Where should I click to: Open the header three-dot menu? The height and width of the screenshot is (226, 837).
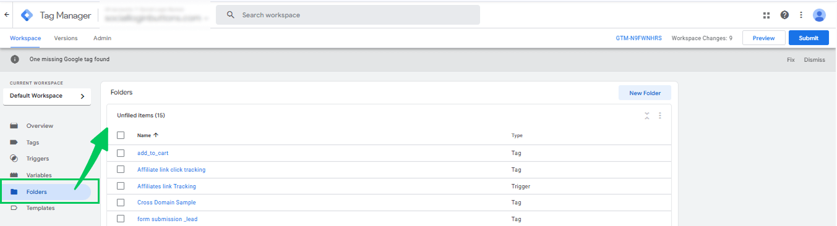[801, 15]
